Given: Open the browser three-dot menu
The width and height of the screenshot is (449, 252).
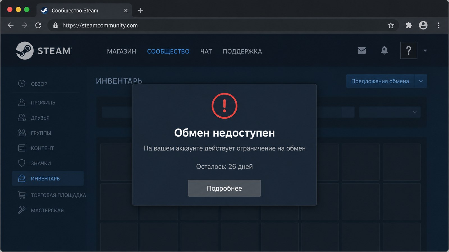Looking at the screenshot, I should [x=438, y=25].
